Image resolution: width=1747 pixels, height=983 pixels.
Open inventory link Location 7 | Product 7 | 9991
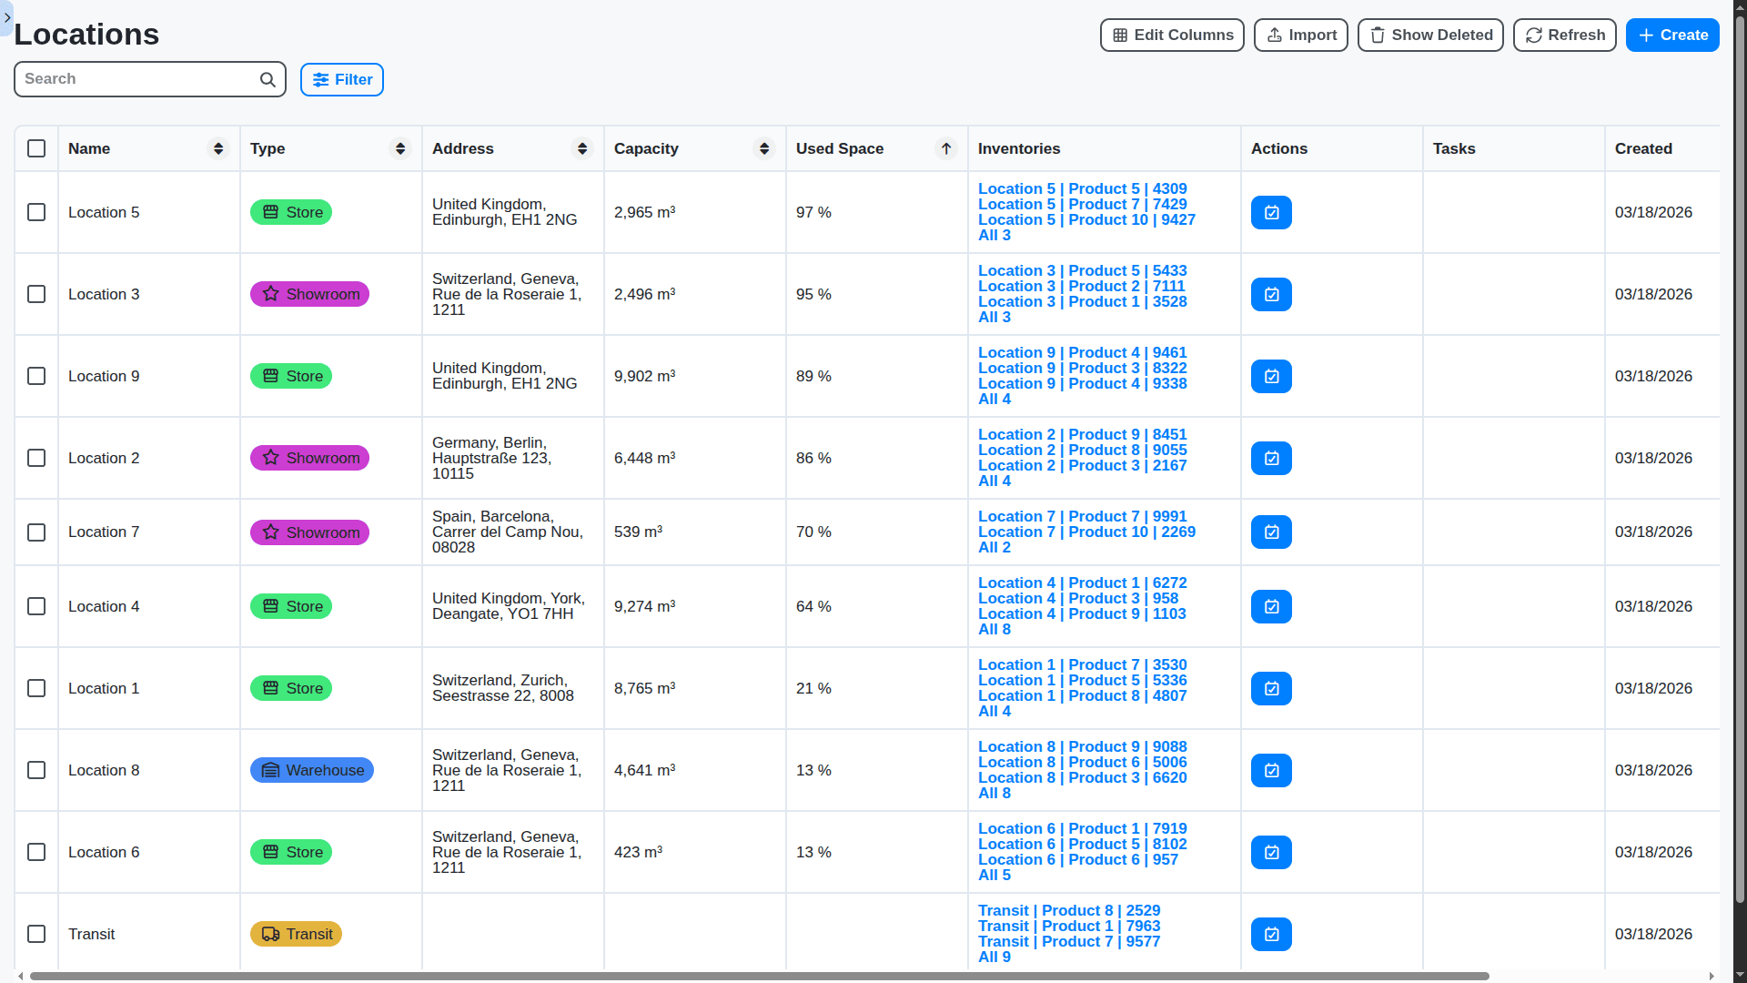click(x=1082, y=516)
